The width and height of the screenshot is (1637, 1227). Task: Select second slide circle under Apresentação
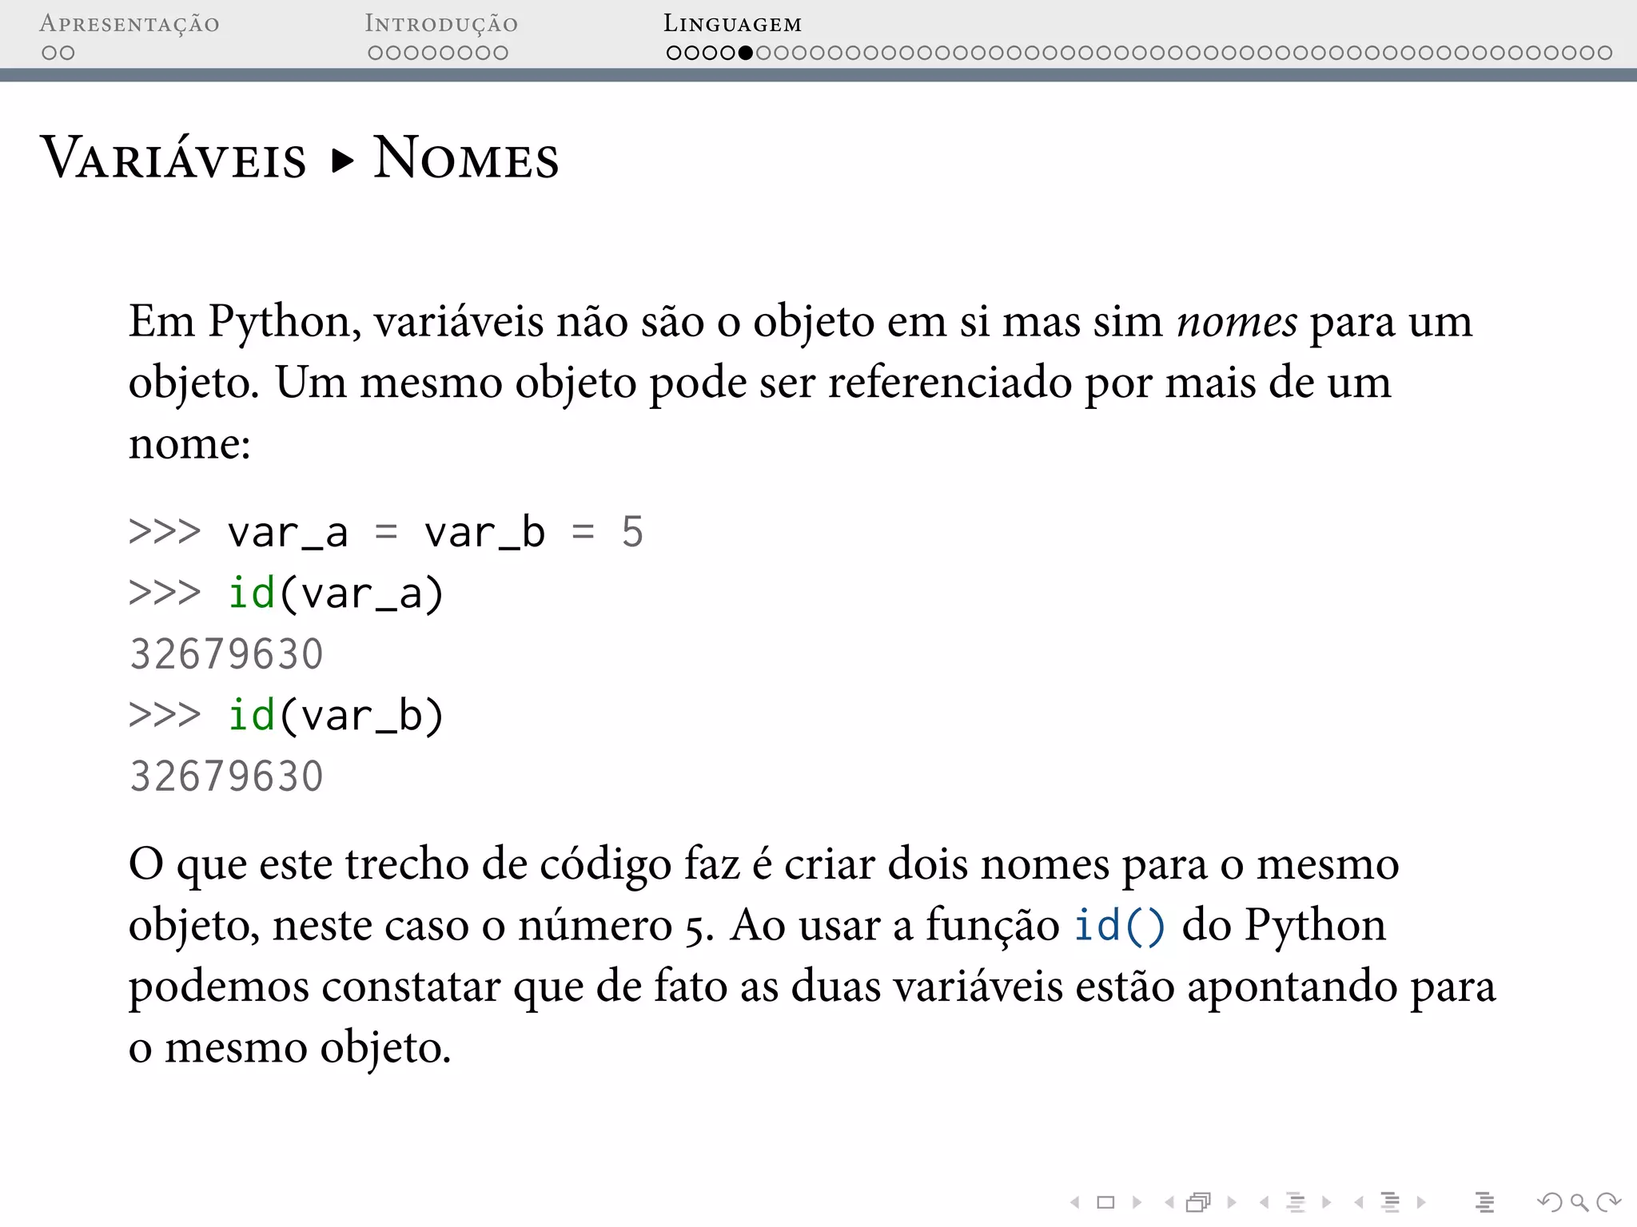tap(67, 53)
